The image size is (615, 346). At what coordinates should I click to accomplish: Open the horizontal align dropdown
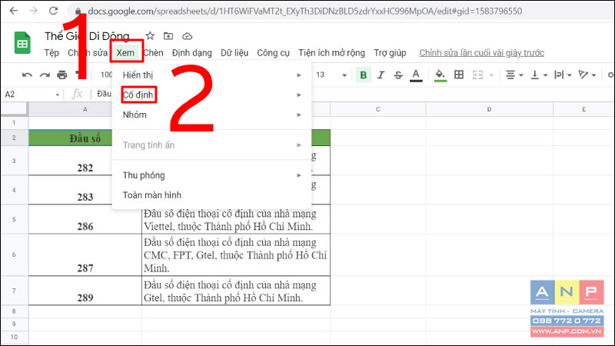pyautogui.click(x=514, y=75)
